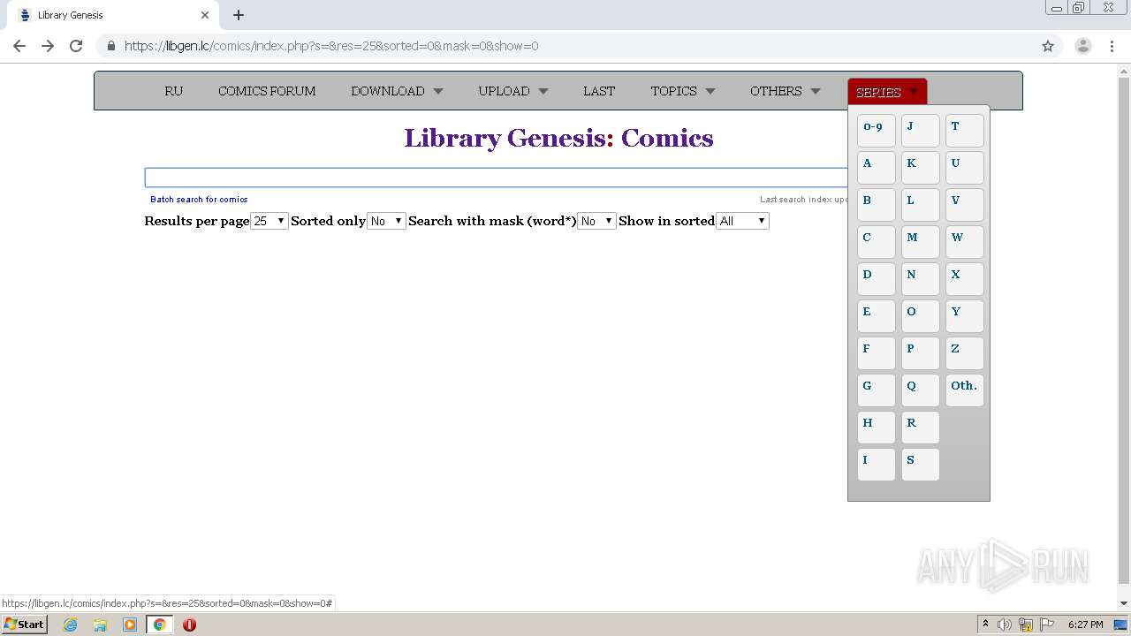Open the Results per page dropdown
1131x636 pixels.
[x=269, y=221]
